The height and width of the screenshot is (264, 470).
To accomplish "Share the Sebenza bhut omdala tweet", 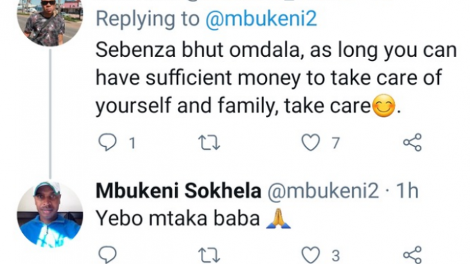I will [x=412, y=142].
